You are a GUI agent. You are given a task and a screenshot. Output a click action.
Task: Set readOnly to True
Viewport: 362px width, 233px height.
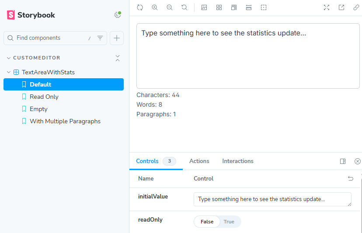(229, 222)
